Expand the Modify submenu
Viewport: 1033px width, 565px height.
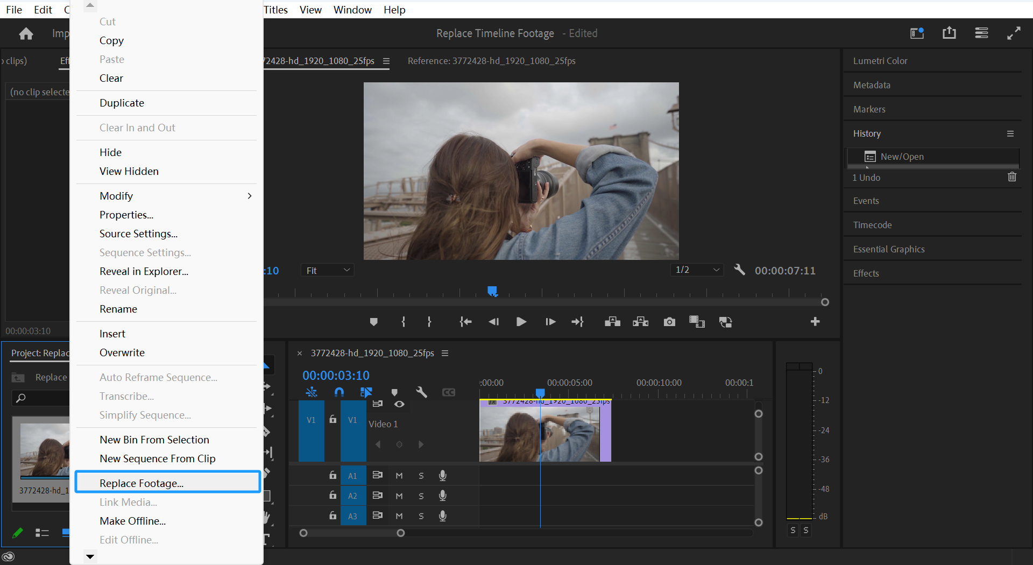coord(167,196)
